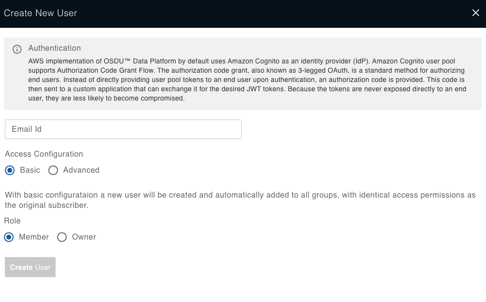This screenshot has height=302, width=486.
Task: Click the 'Create New User' dialog title
Action: click(x=40, y=13)
